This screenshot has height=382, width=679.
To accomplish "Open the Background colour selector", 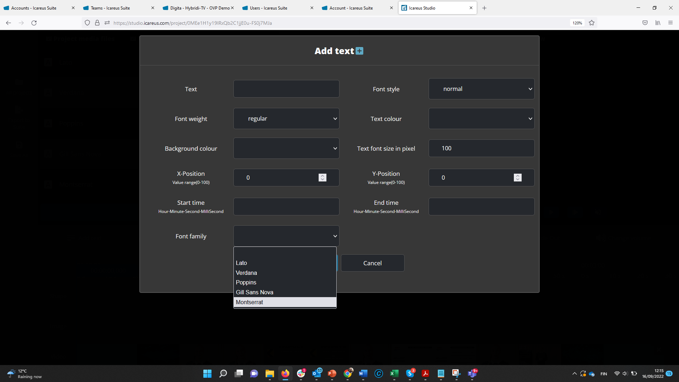I will [x=286, y=148].
